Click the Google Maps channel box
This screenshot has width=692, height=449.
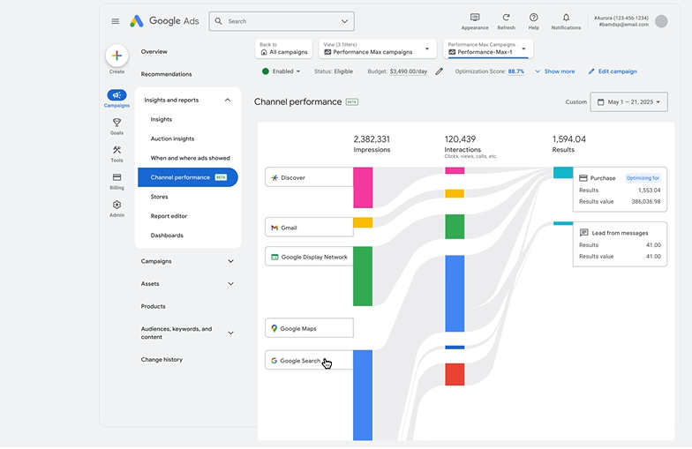309,328
